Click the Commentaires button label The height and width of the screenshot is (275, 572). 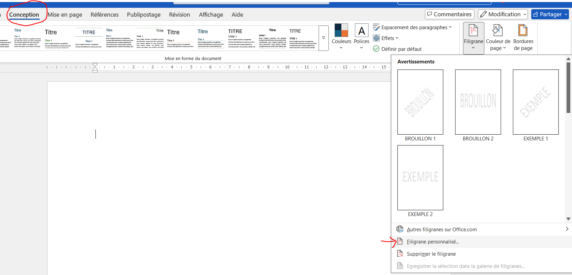pos(452,14)
